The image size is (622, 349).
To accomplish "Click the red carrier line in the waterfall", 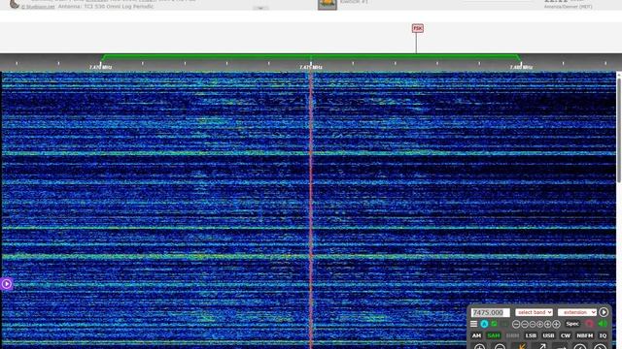I will tap(311, 209).
